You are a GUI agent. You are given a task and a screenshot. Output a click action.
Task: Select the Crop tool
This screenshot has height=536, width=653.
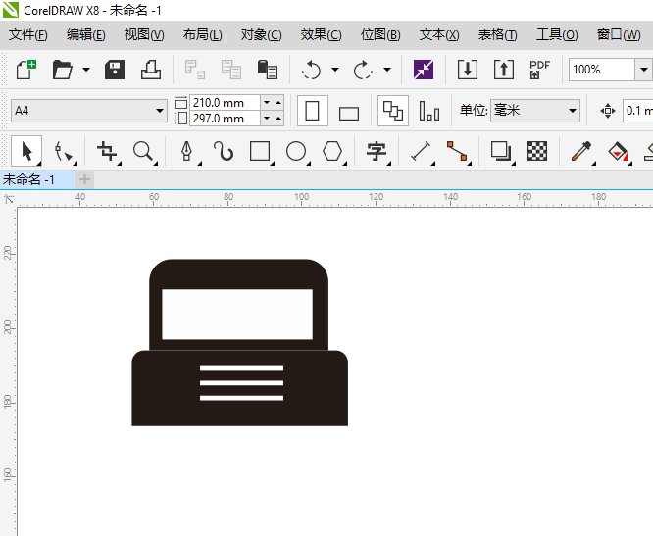[x=106, y=151]
